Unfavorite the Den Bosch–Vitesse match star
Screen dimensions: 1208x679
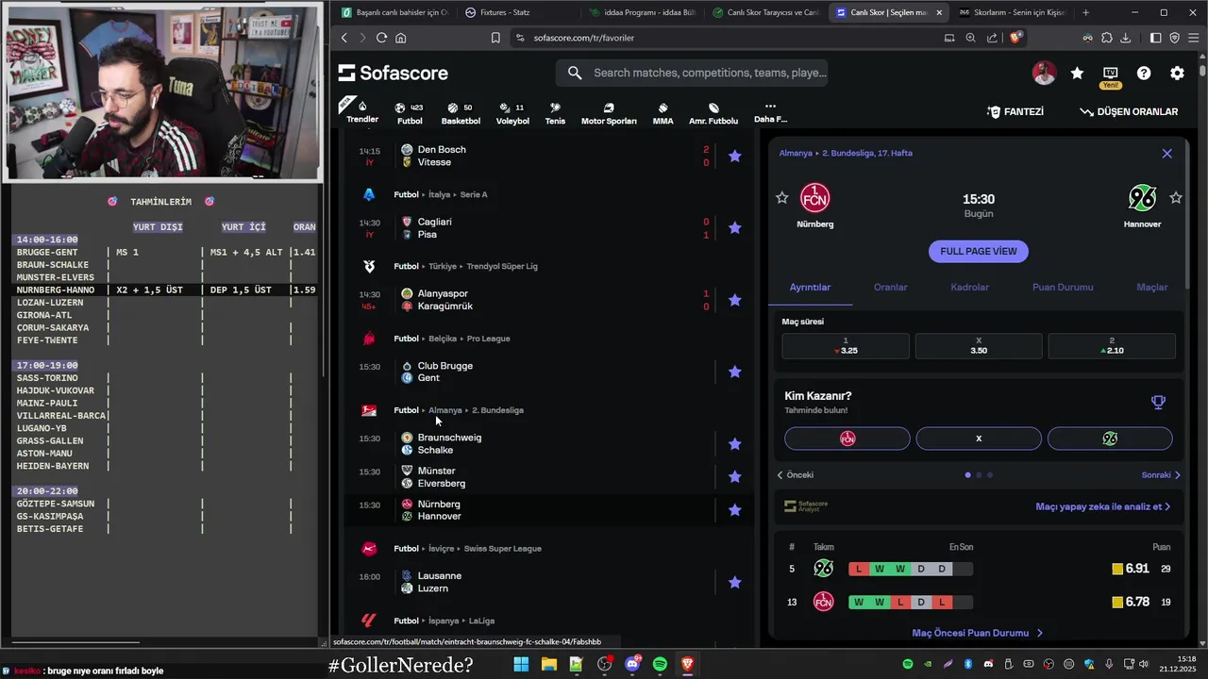click(735, 156)
